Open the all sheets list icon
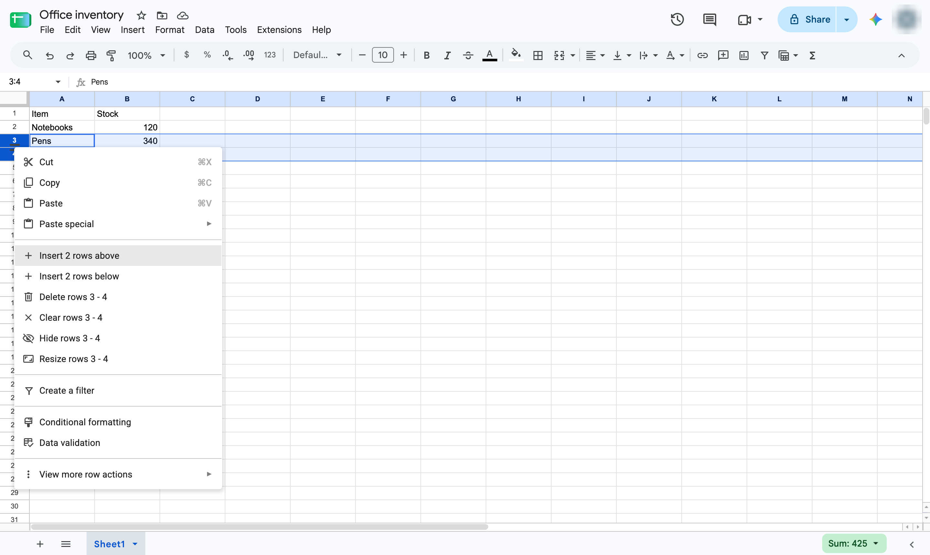Screen dimensions: 930x555 coord(66,544)
